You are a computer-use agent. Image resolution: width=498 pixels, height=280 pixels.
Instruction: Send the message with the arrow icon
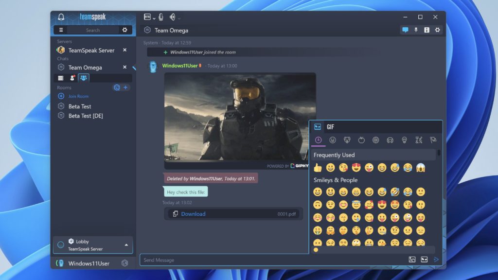(435, 260)
